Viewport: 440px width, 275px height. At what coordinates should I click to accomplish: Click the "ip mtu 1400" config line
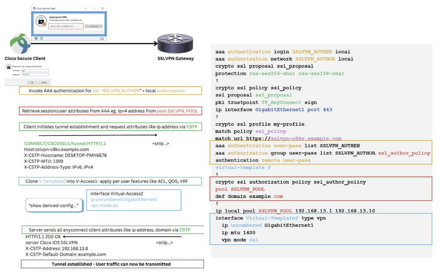tap(239, 233)
